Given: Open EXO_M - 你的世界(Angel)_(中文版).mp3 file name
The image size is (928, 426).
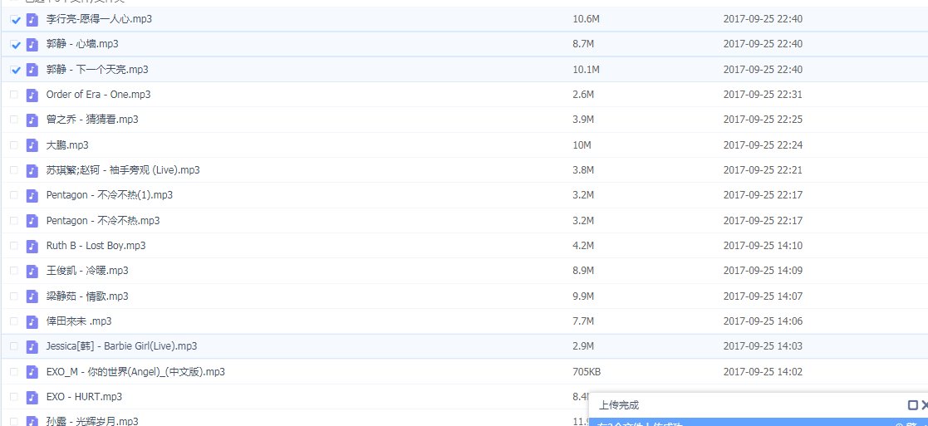Looking at the screenshot, I should 135,372.
